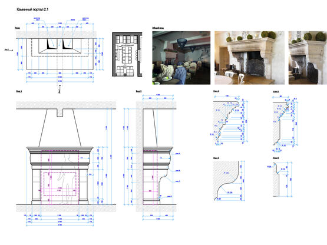This screenshot has height=245, width=327.
Task: Select the stepped cornice profile detail drawing
Action: tap(229, 121)
